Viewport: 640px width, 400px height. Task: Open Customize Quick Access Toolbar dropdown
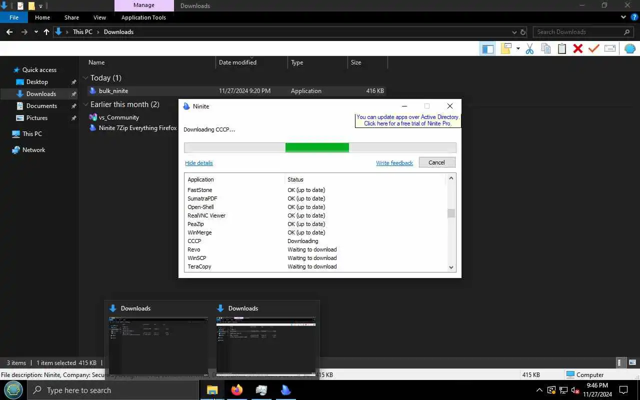click(x=41, y=6)
